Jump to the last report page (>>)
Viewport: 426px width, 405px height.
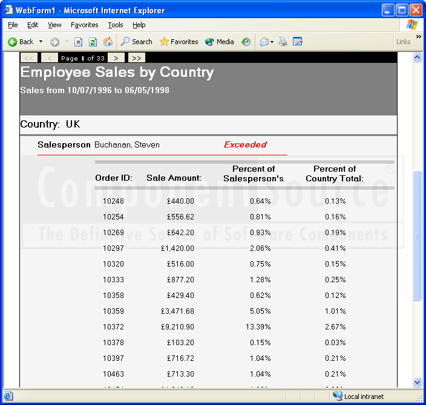click(x=137, y=58)
